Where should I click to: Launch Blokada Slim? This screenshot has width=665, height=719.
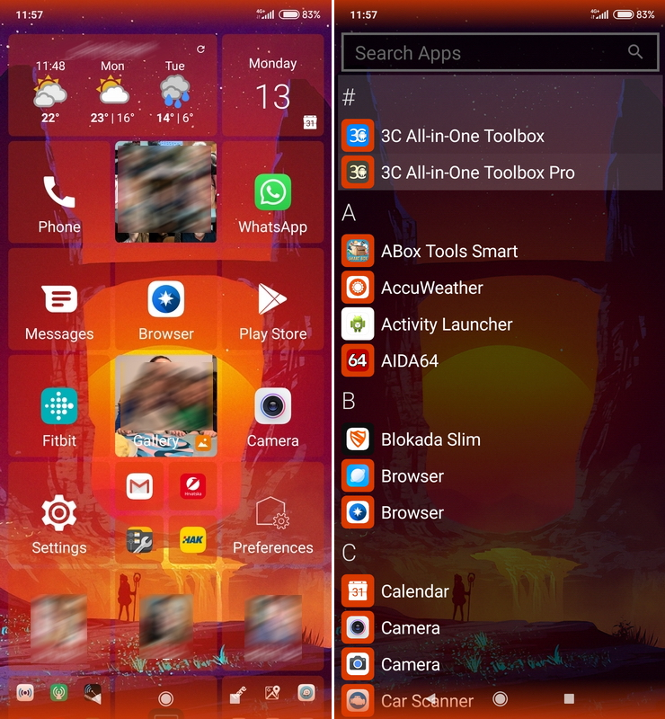pos(500,439)
